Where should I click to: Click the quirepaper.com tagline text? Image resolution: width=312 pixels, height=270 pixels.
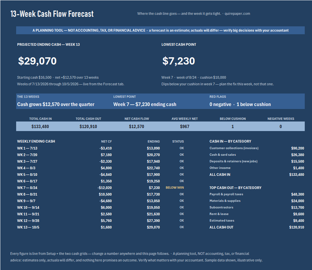194,14
